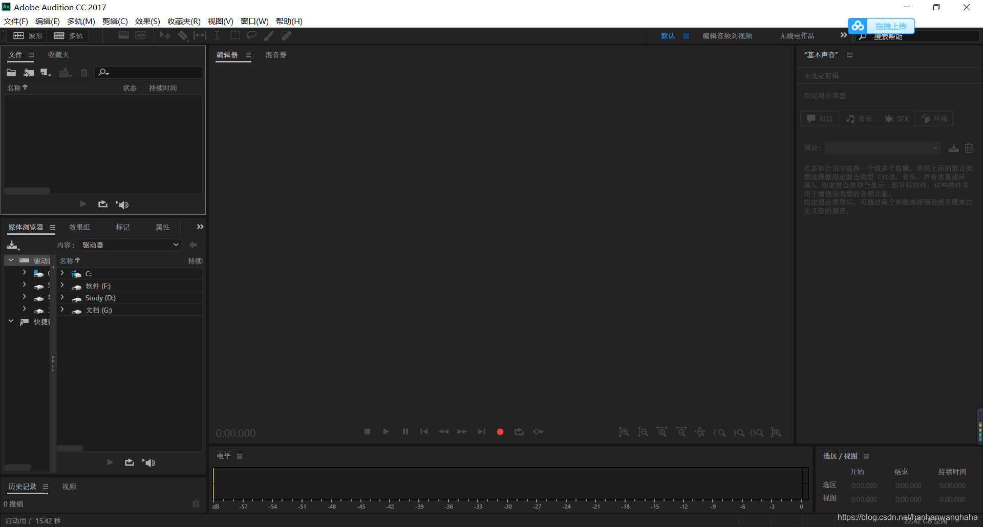Image resolution: width=983 pixels, height=527 pixels.
Task: Toggle auto-play speaker icon in Files panel
Action: tap(122, 204)
